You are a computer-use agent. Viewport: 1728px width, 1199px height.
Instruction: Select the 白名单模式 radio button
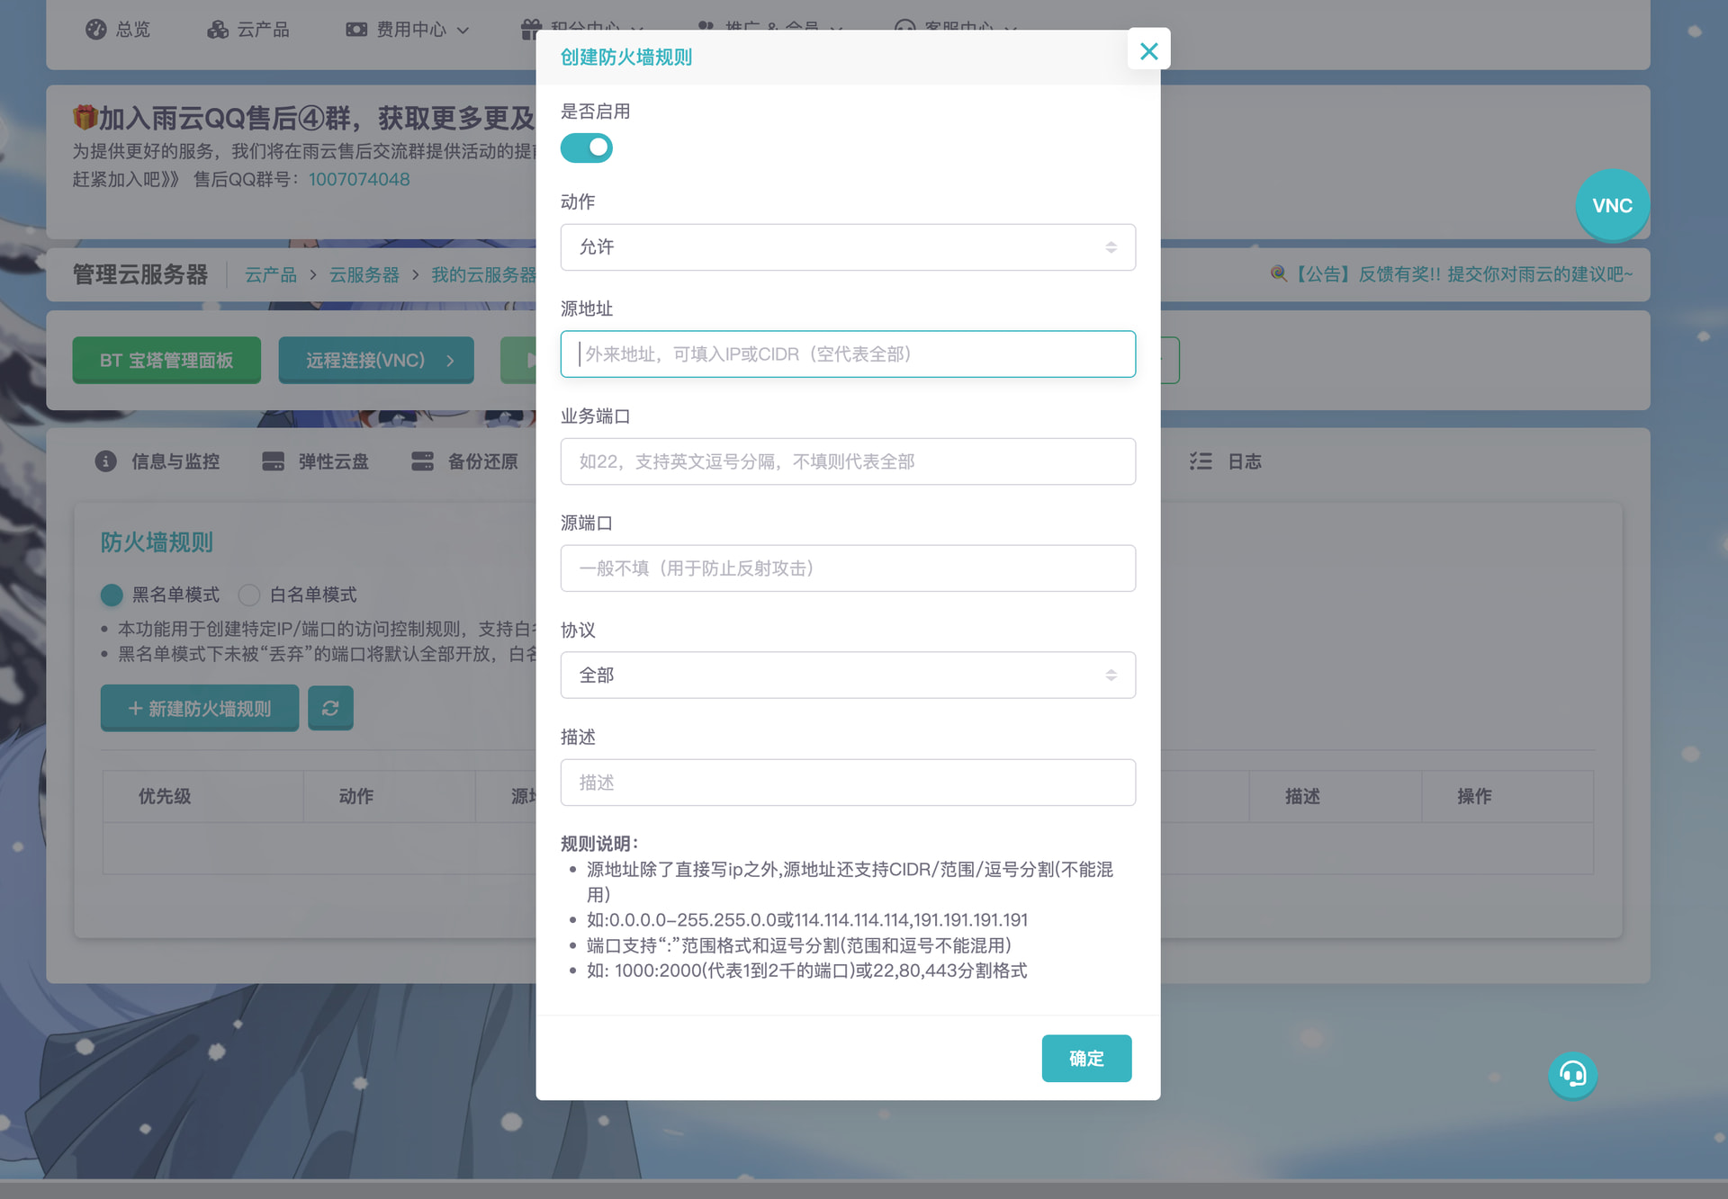249,595
